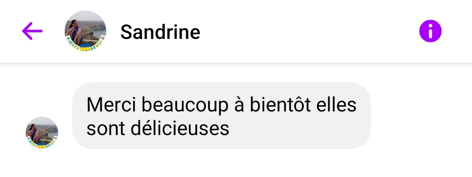Open conversation info with the purple i icon
Screen dimensions: 472x177
(430, 31)
